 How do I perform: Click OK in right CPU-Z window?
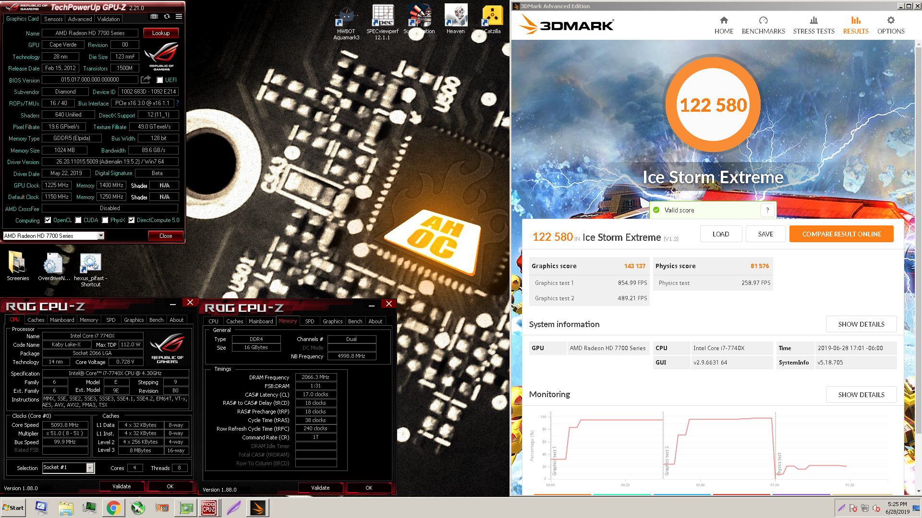coord(369,488)
